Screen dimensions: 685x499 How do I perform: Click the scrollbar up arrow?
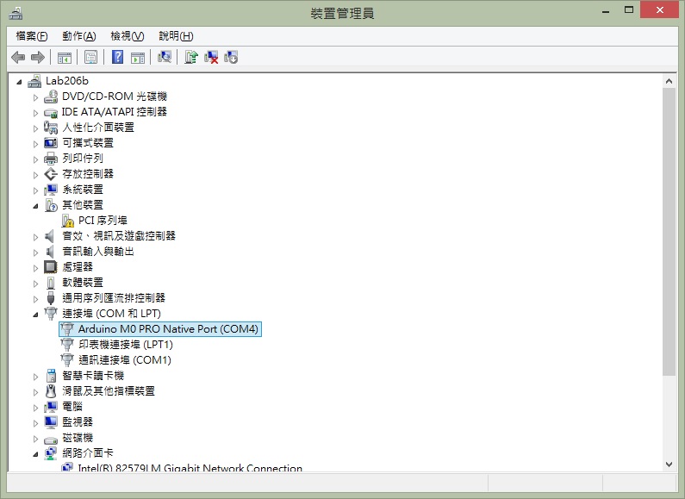[669, 81]
